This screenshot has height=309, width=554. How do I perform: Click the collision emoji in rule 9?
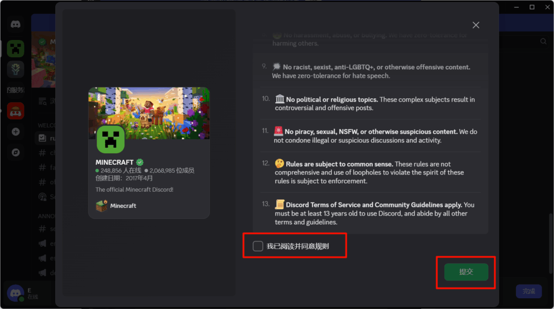pos(276,66)
